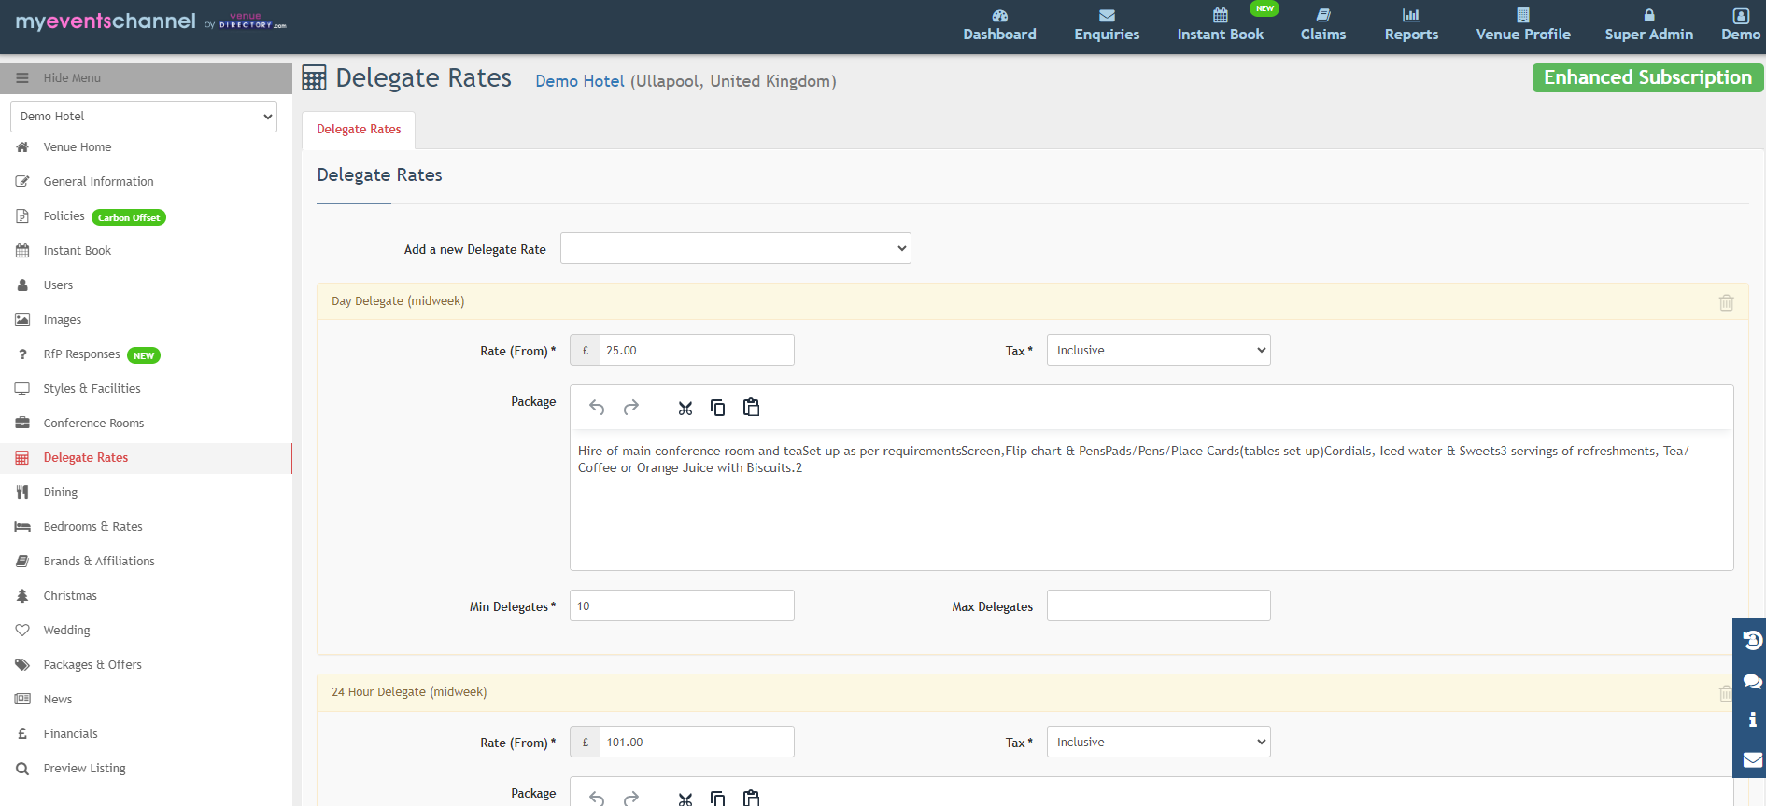Click the Images picture icon
1766x806 pixels.
coord(22,320)
